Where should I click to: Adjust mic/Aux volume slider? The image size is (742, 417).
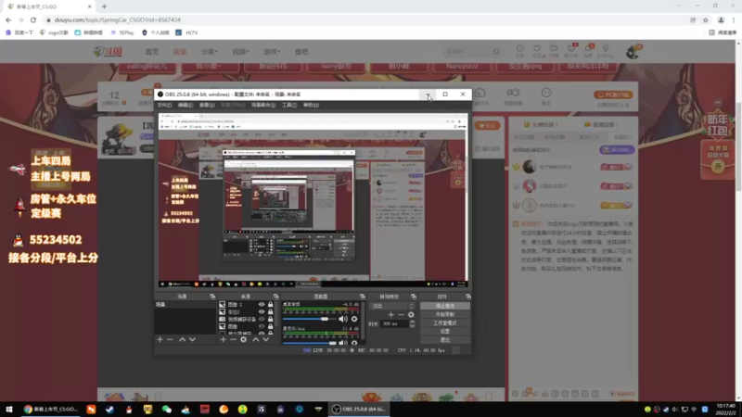[x=309, y=343]
